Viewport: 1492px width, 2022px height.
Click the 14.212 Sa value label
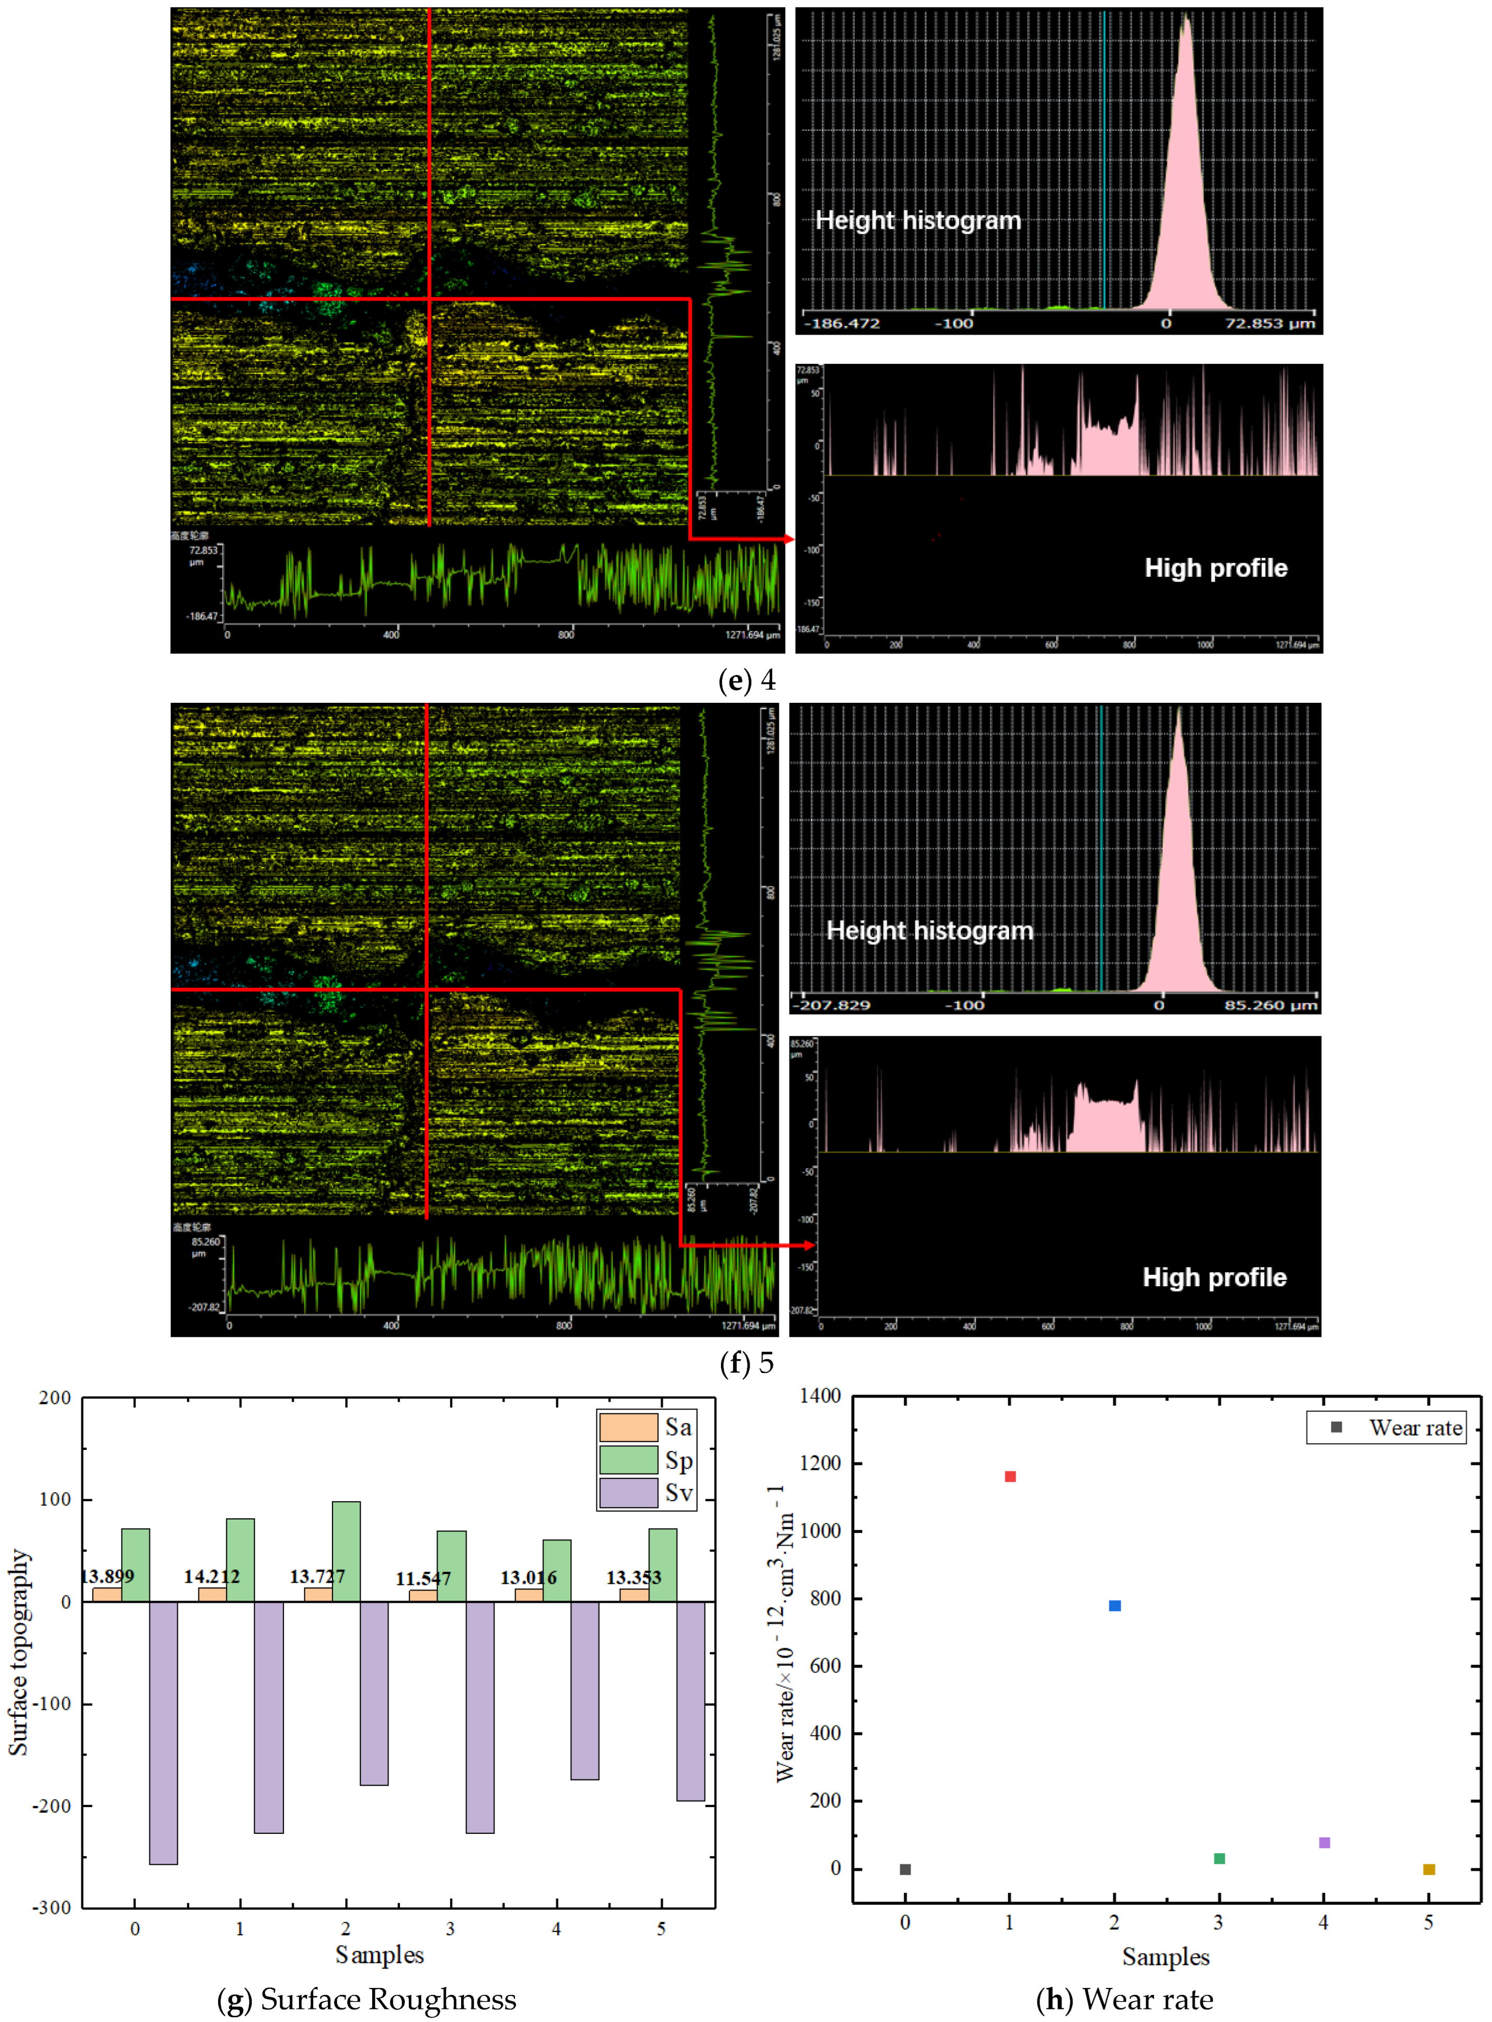[211, 1577]
